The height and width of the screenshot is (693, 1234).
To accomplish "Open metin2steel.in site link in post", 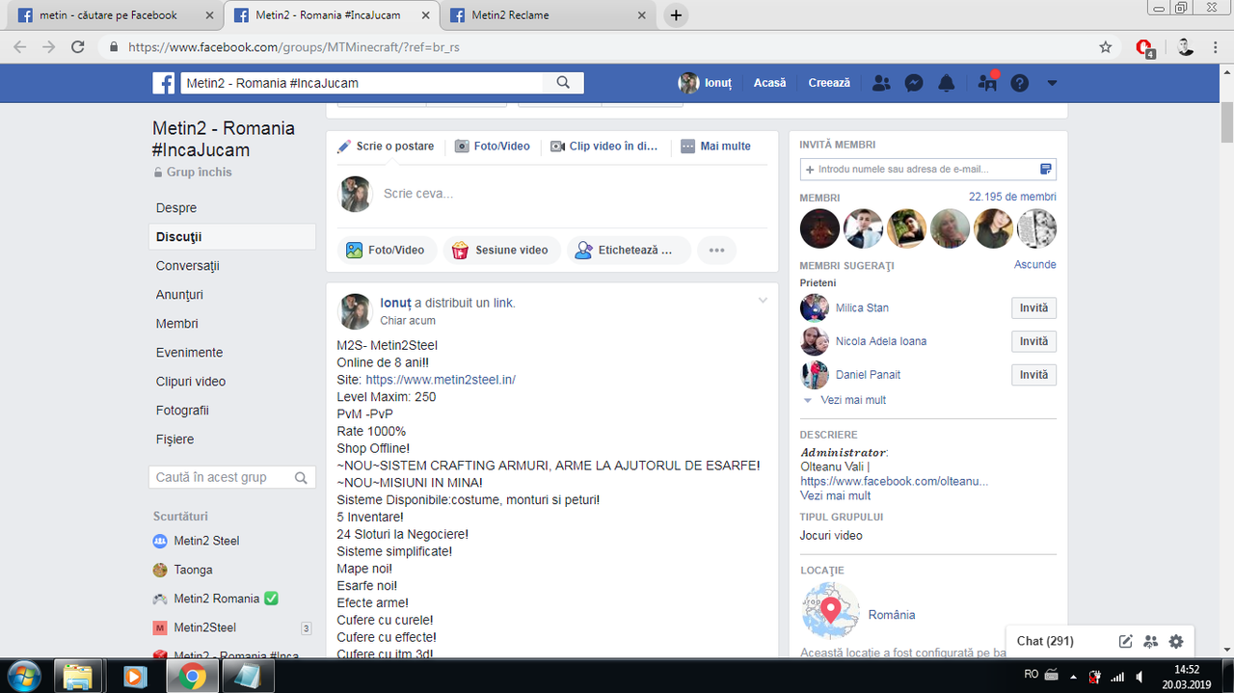I will tap(441, 380).
